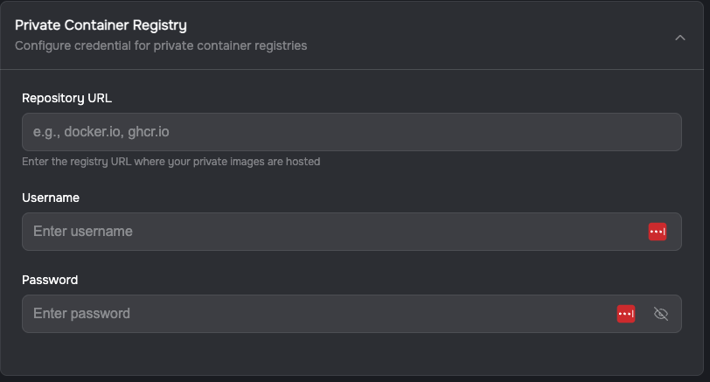Click the "Password" field label
This screenshot has width=710, height=382.
point(50,280)
